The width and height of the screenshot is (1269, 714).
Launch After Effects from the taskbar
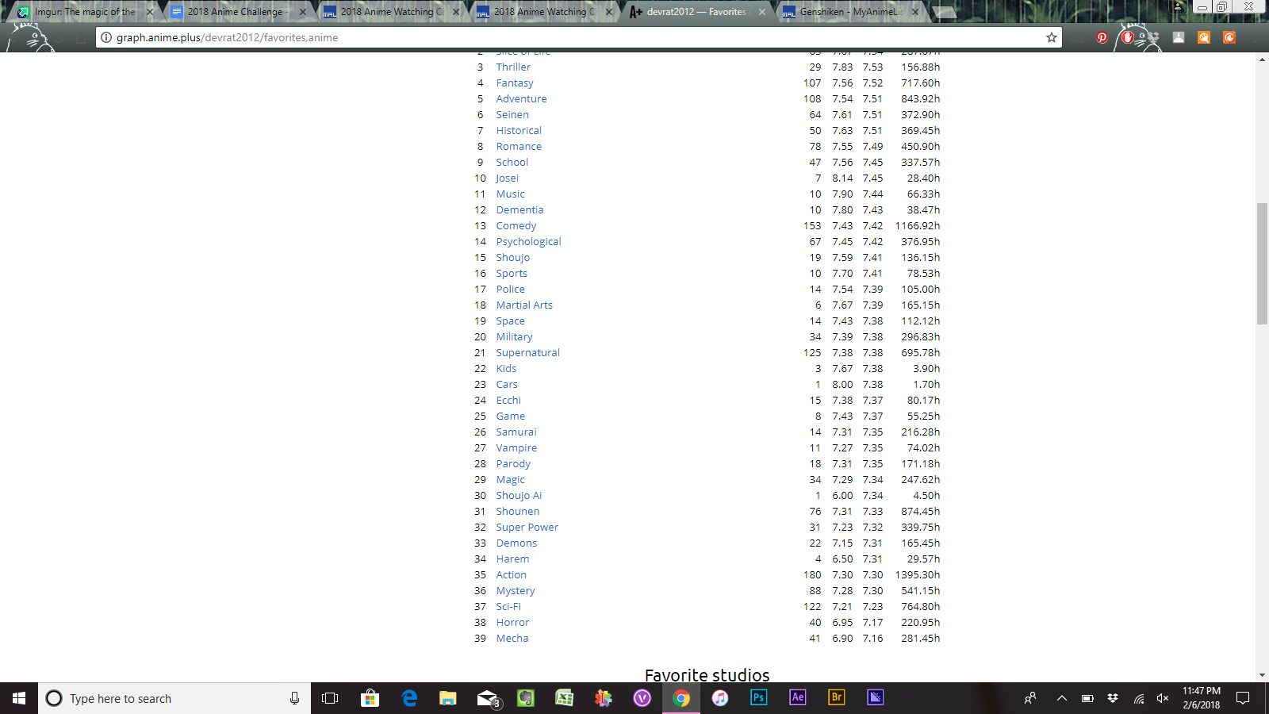[798, 697]
